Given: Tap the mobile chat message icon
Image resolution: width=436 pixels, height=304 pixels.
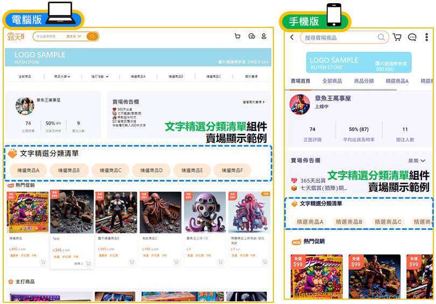Looking at the screenshot, I should coord(412,37).
